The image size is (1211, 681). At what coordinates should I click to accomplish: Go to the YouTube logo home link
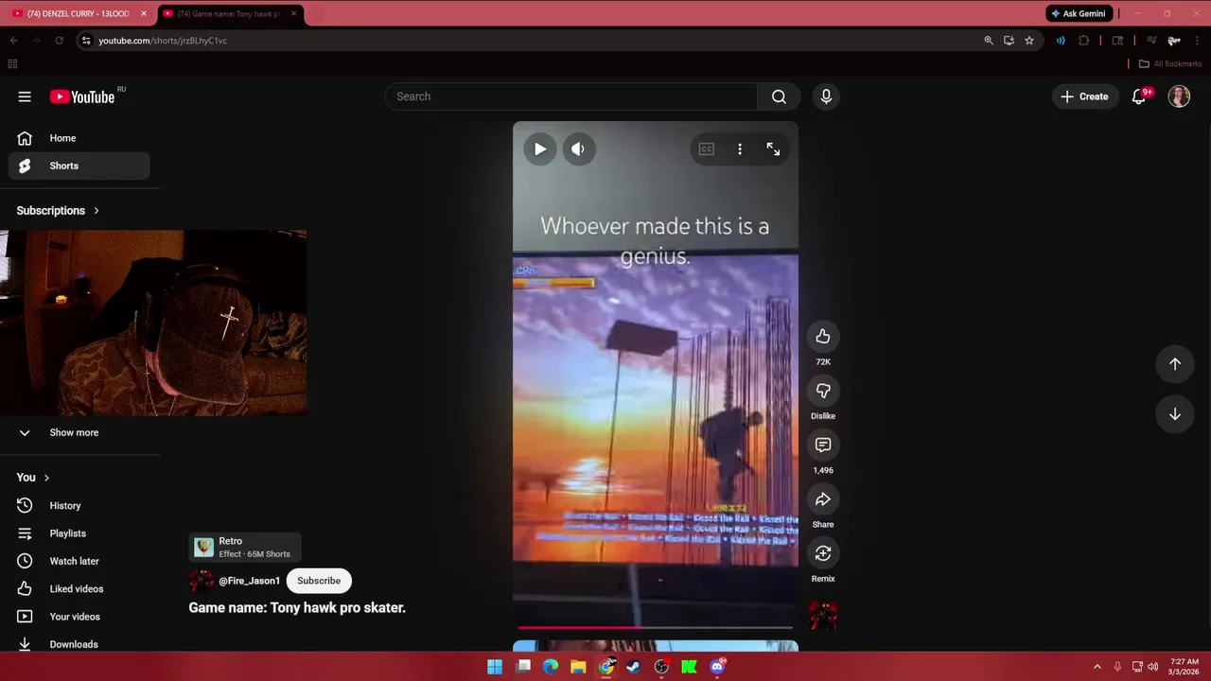(x=82, y=96)
